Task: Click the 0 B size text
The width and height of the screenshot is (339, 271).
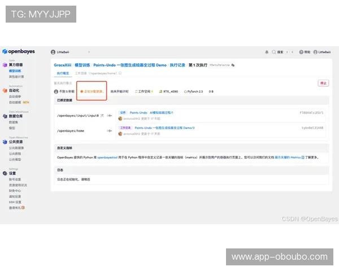Action: coord(211,91)
